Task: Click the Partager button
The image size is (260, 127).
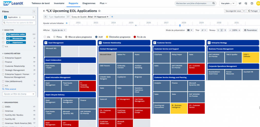Action: 253,11
